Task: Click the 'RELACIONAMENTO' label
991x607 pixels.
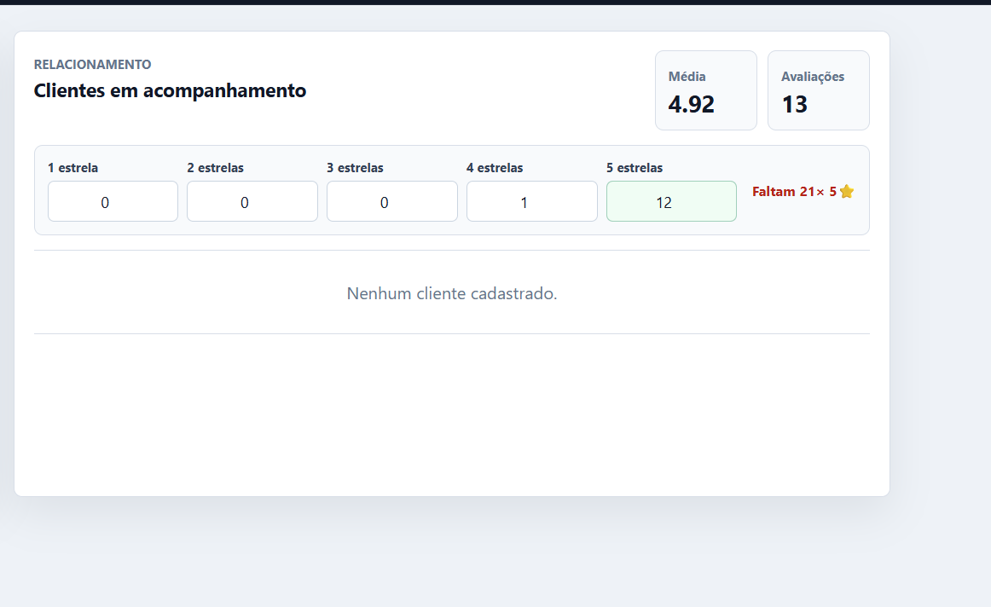Action: point(92,65)
